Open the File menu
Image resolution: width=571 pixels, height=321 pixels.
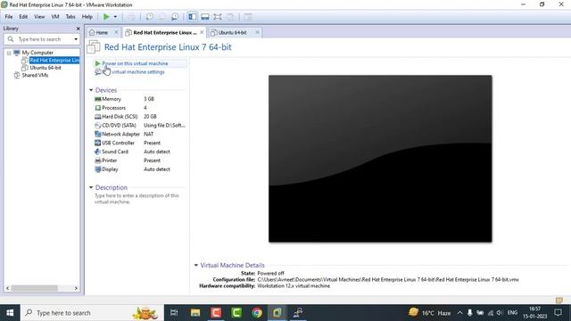pos(9,17)
